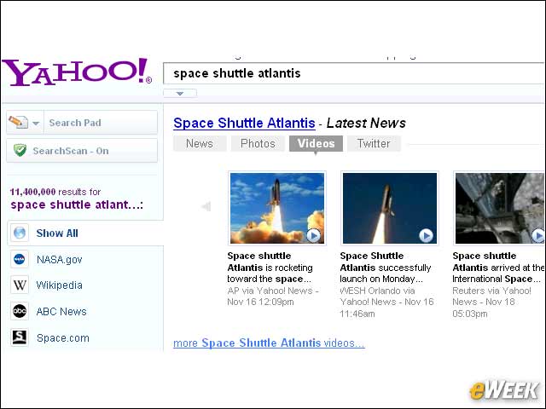Play the Reuters video via play icon
546x409 pixels.
(x=538, y=235)
